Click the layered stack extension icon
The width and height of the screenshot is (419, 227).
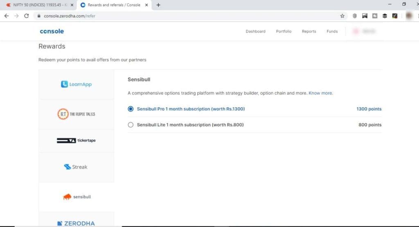point(385,16)
